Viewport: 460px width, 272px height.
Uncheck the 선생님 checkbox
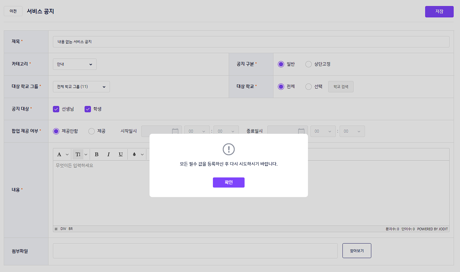coord(56,109)
